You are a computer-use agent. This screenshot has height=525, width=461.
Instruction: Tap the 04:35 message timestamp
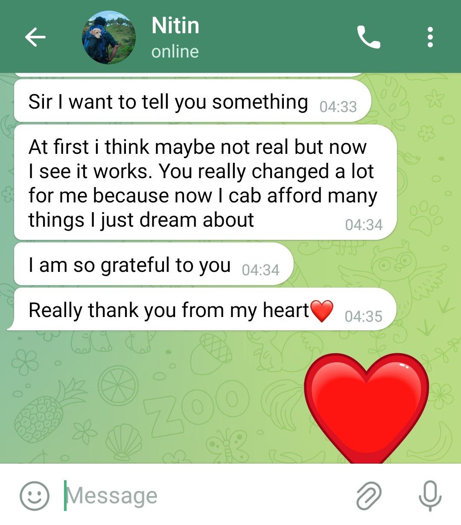pos(363,317)
